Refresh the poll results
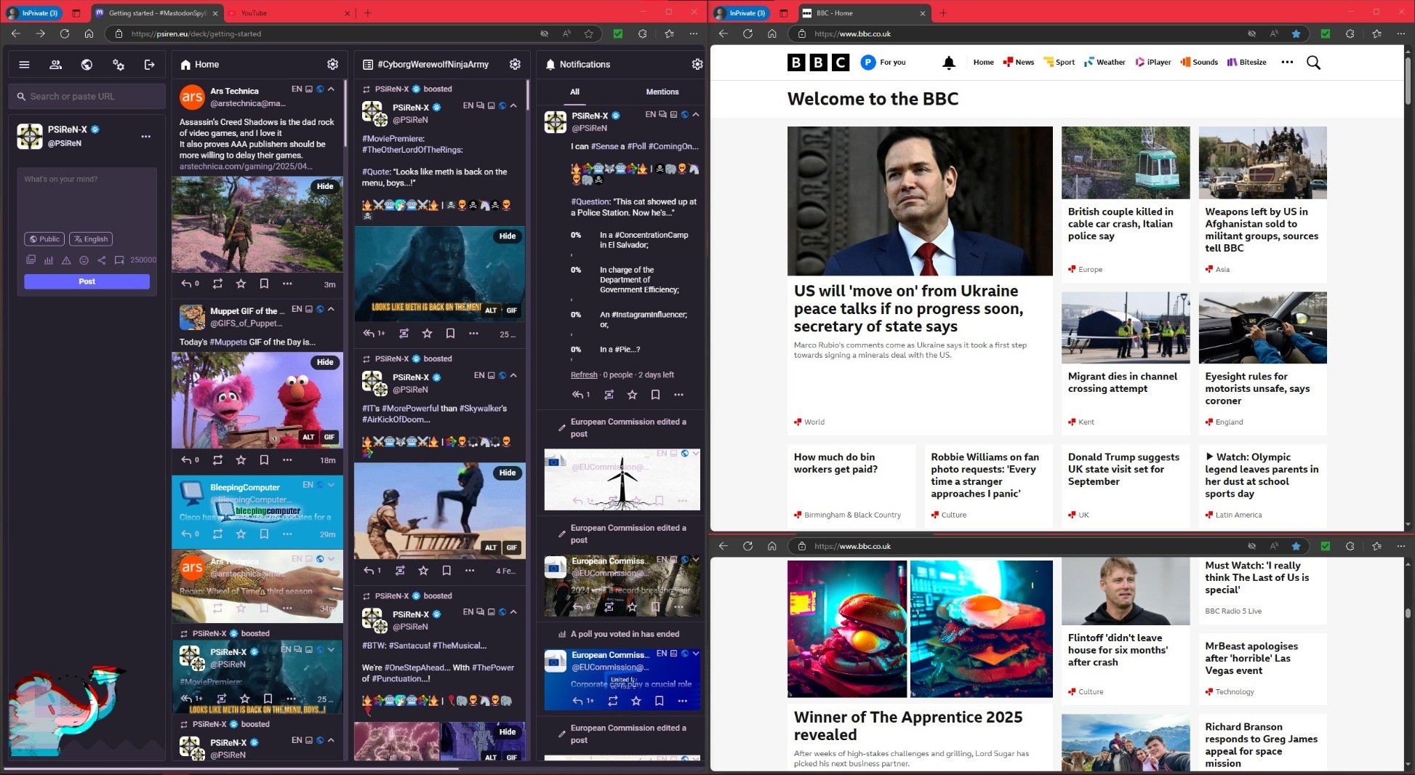Screen dimensions: 1415x775 584,375
